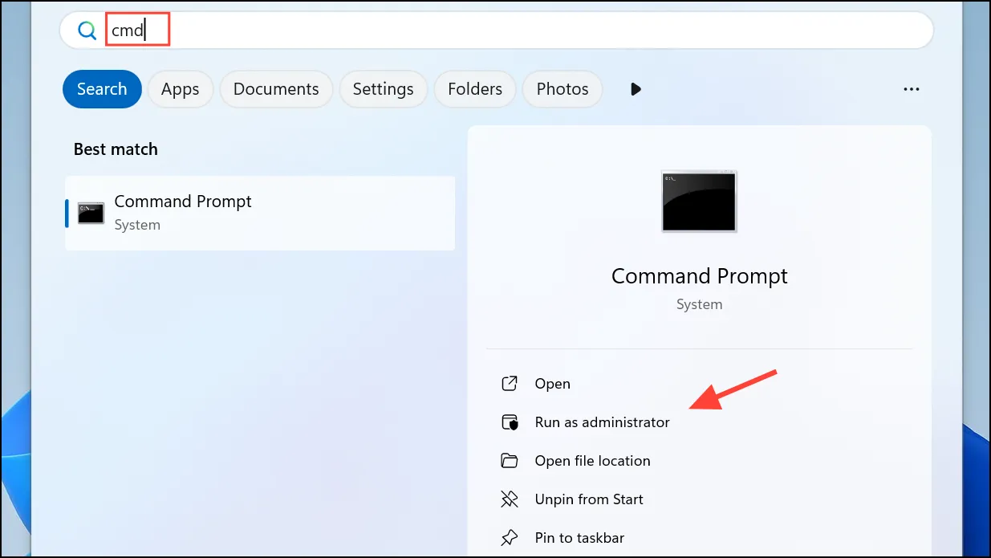Viewport: 991px width, 558px height.
Task: Click the Unpin from Start pin icon
Action: tap(510, 499)
